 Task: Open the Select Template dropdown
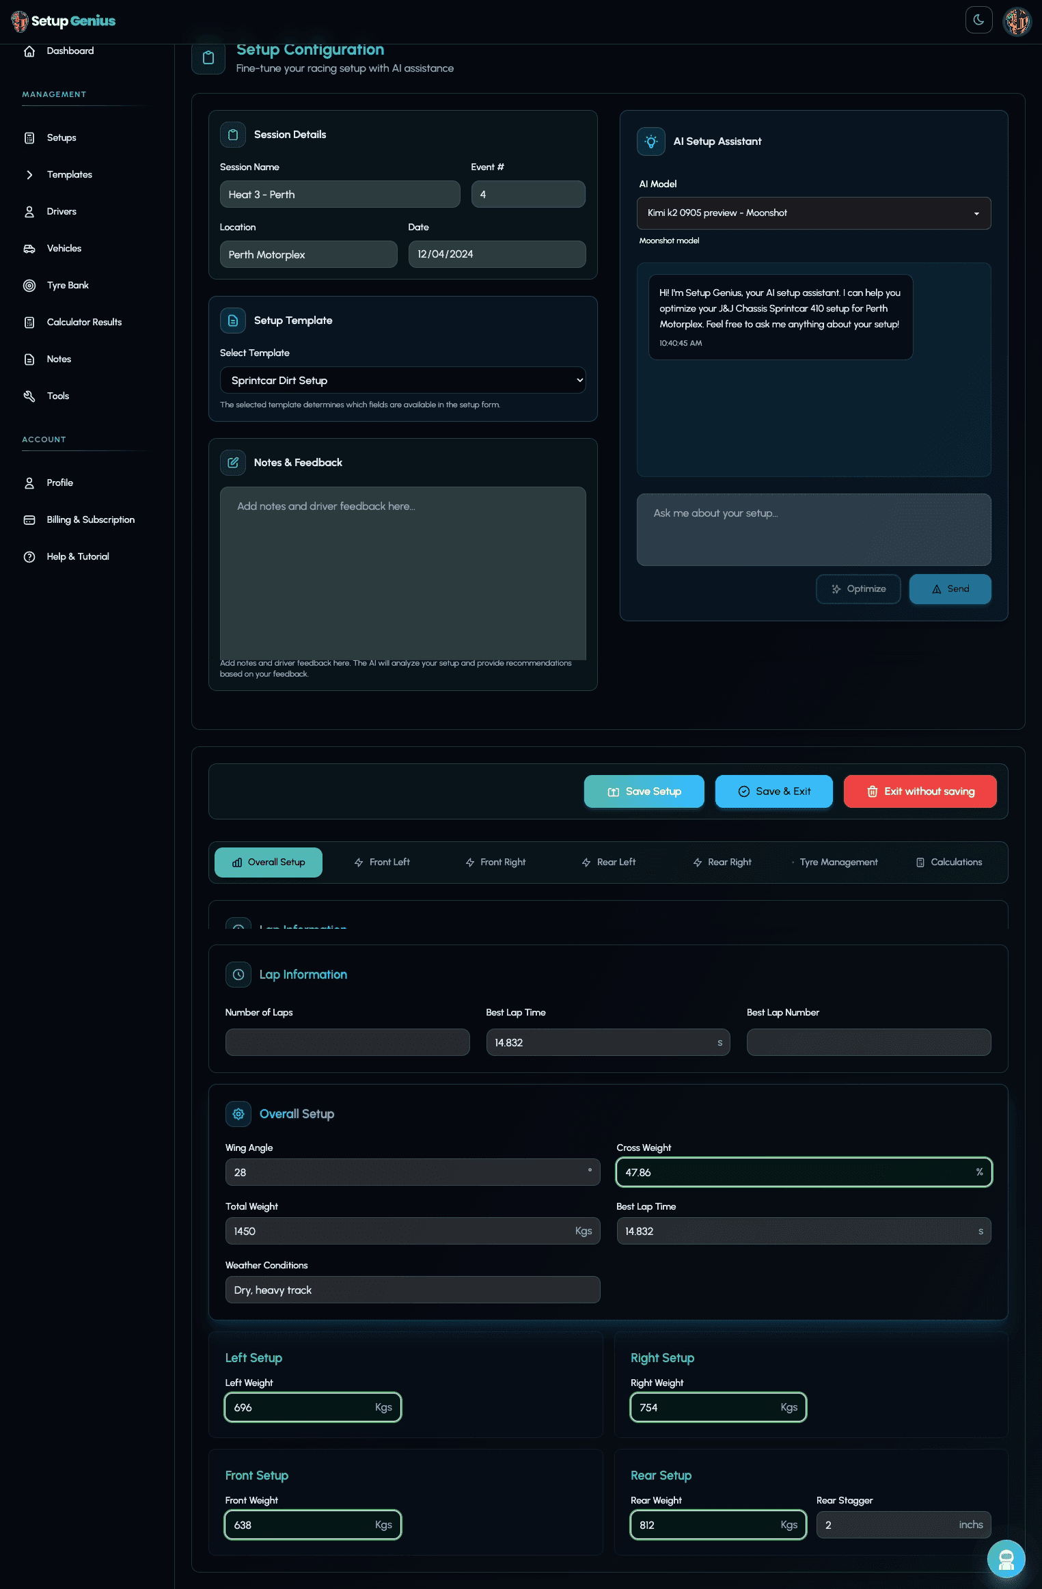[x=402, y=381]
